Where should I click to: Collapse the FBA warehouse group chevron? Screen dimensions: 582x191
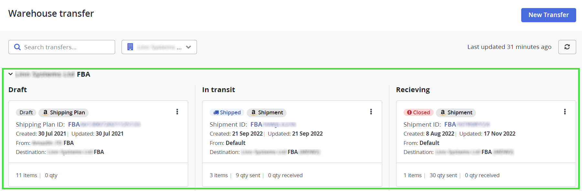(x=11, y=74)
